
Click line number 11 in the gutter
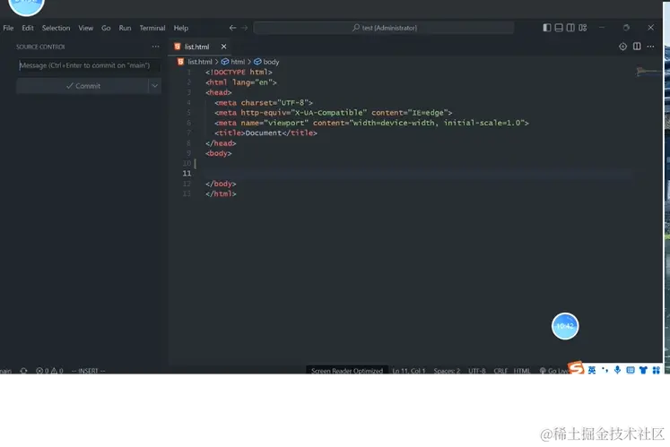(187, 173)
